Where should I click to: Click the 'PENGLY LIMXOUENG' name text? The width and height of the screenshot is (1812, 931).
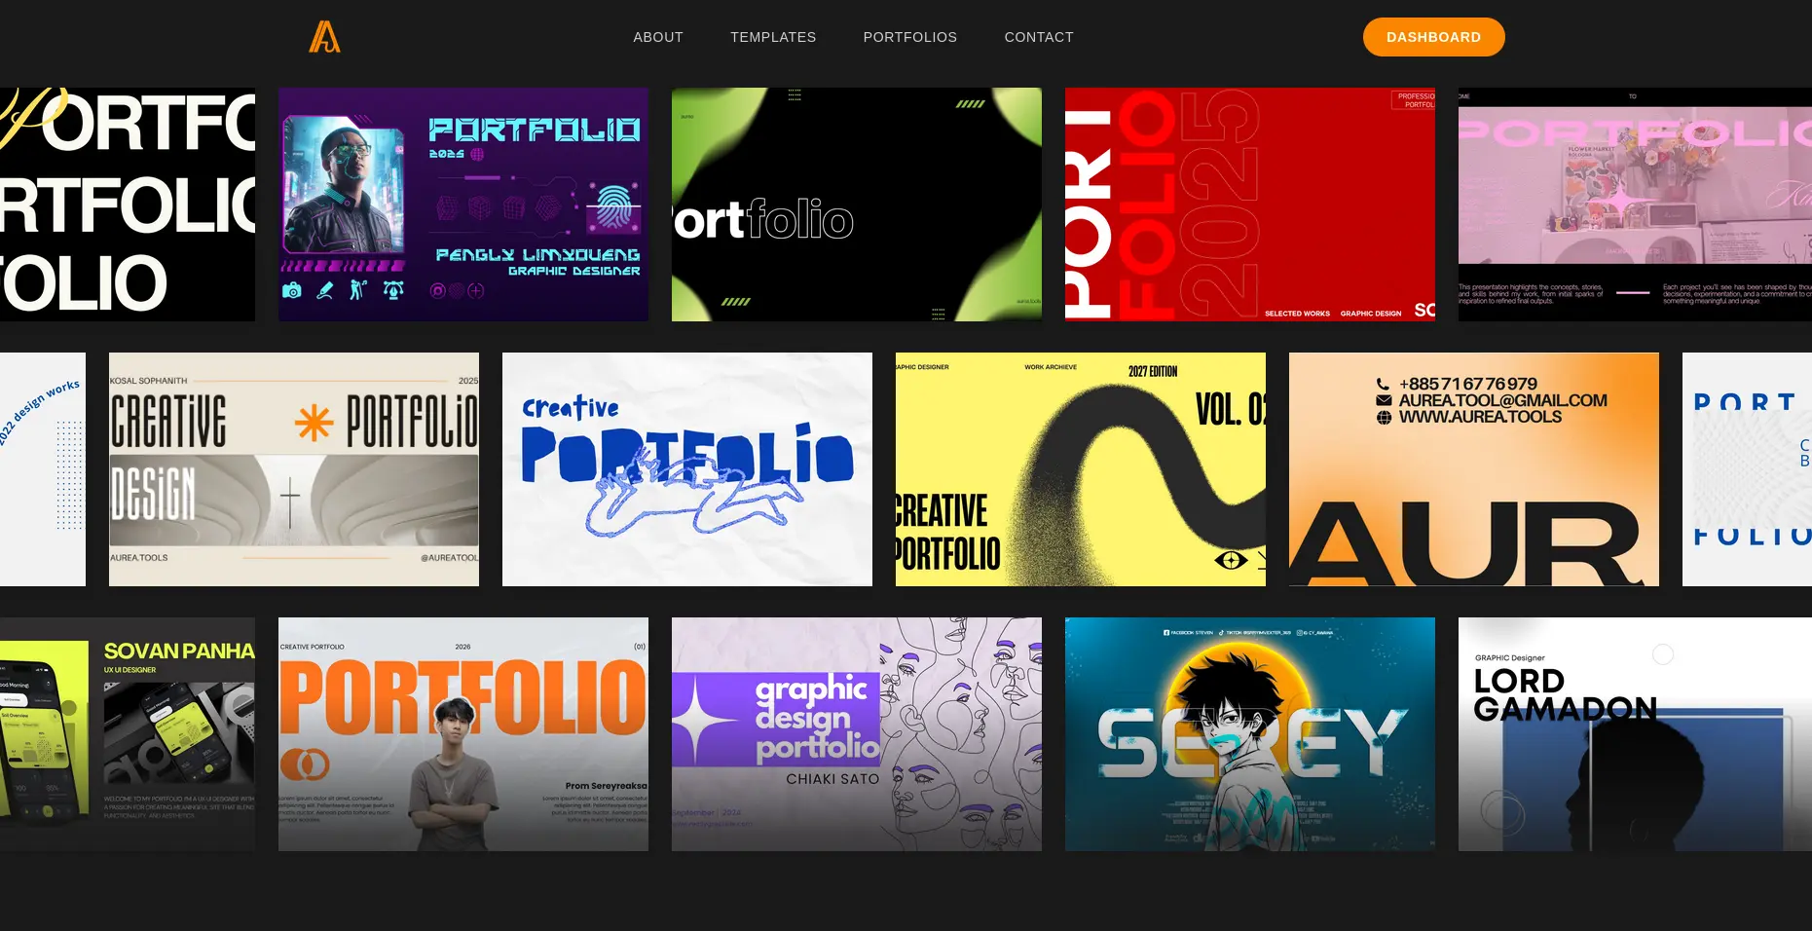(537, 254)
